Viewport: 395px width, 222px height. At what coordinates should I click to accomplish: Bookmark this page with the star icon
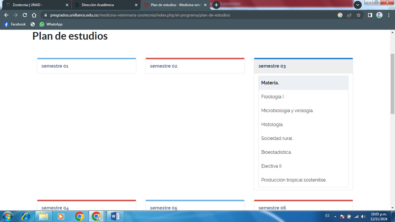359,15
